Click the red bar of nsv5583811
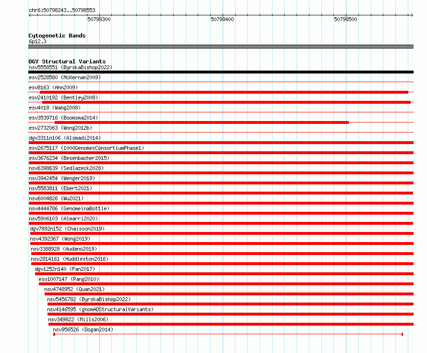Image resolution: width=427 pixels, height=353 pixels. 221,193
